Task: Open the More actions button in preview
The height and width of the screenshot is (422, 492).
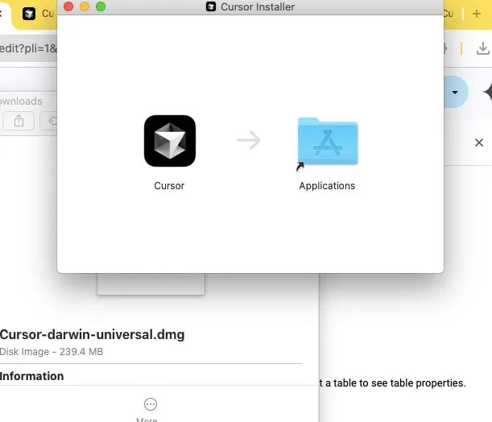Action: pyautogui.click(x=151, y=404)
